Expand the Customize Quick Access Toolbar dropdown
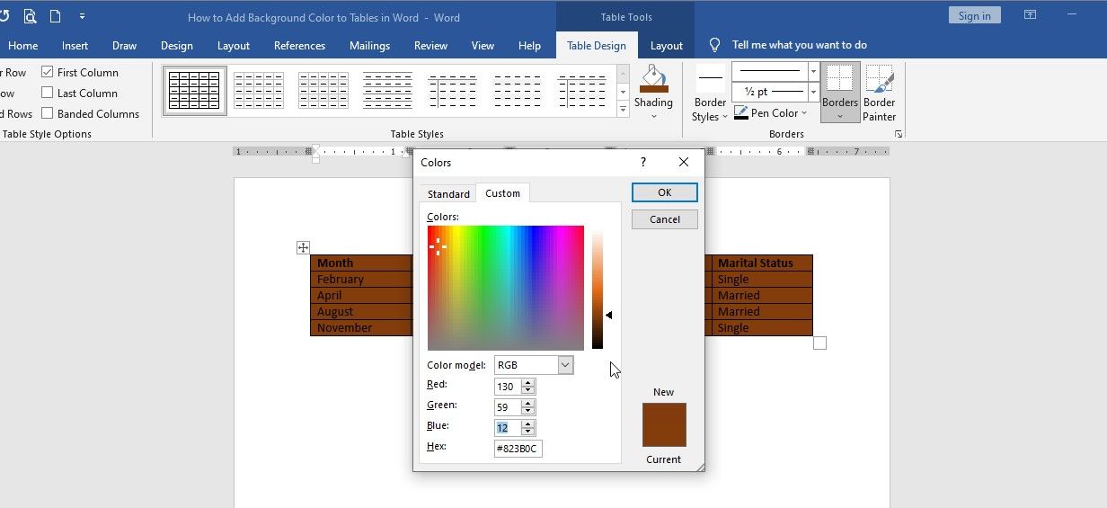 pyautogui.click(x=83, y=16)
